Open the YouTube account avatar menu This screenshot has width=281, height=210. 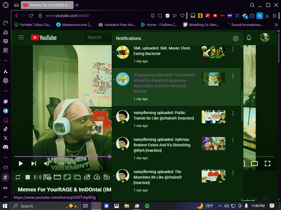pos(265,38)
